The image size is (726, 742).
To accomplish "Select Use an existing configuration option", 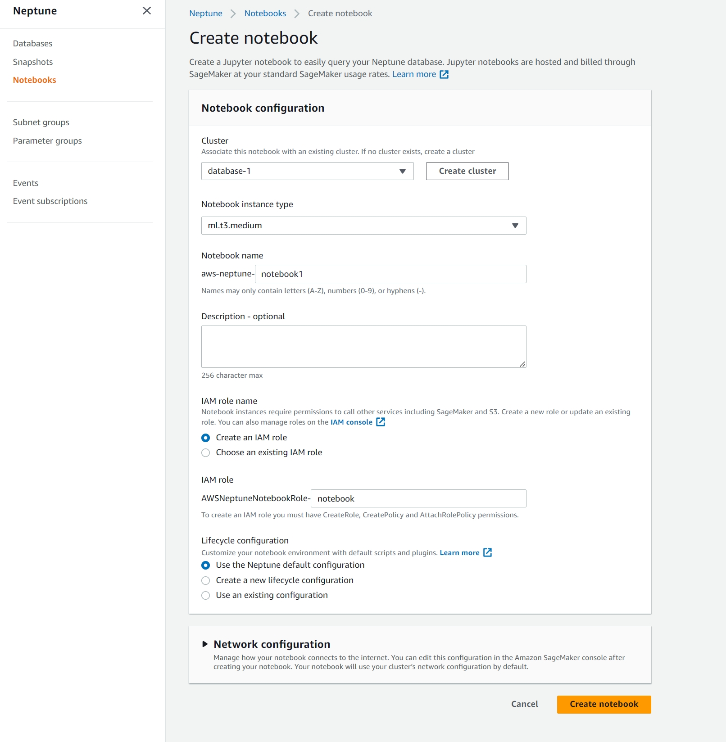I will click(206, 595).
